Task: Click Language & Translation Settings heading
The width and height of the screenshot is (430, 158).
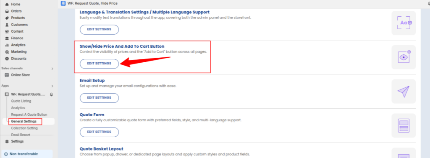Action: tap(144, 12)
